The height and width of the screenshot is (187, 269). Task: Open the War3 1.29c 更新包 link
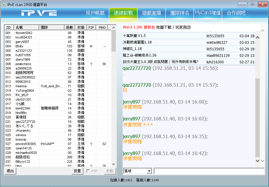pos(139,27)
